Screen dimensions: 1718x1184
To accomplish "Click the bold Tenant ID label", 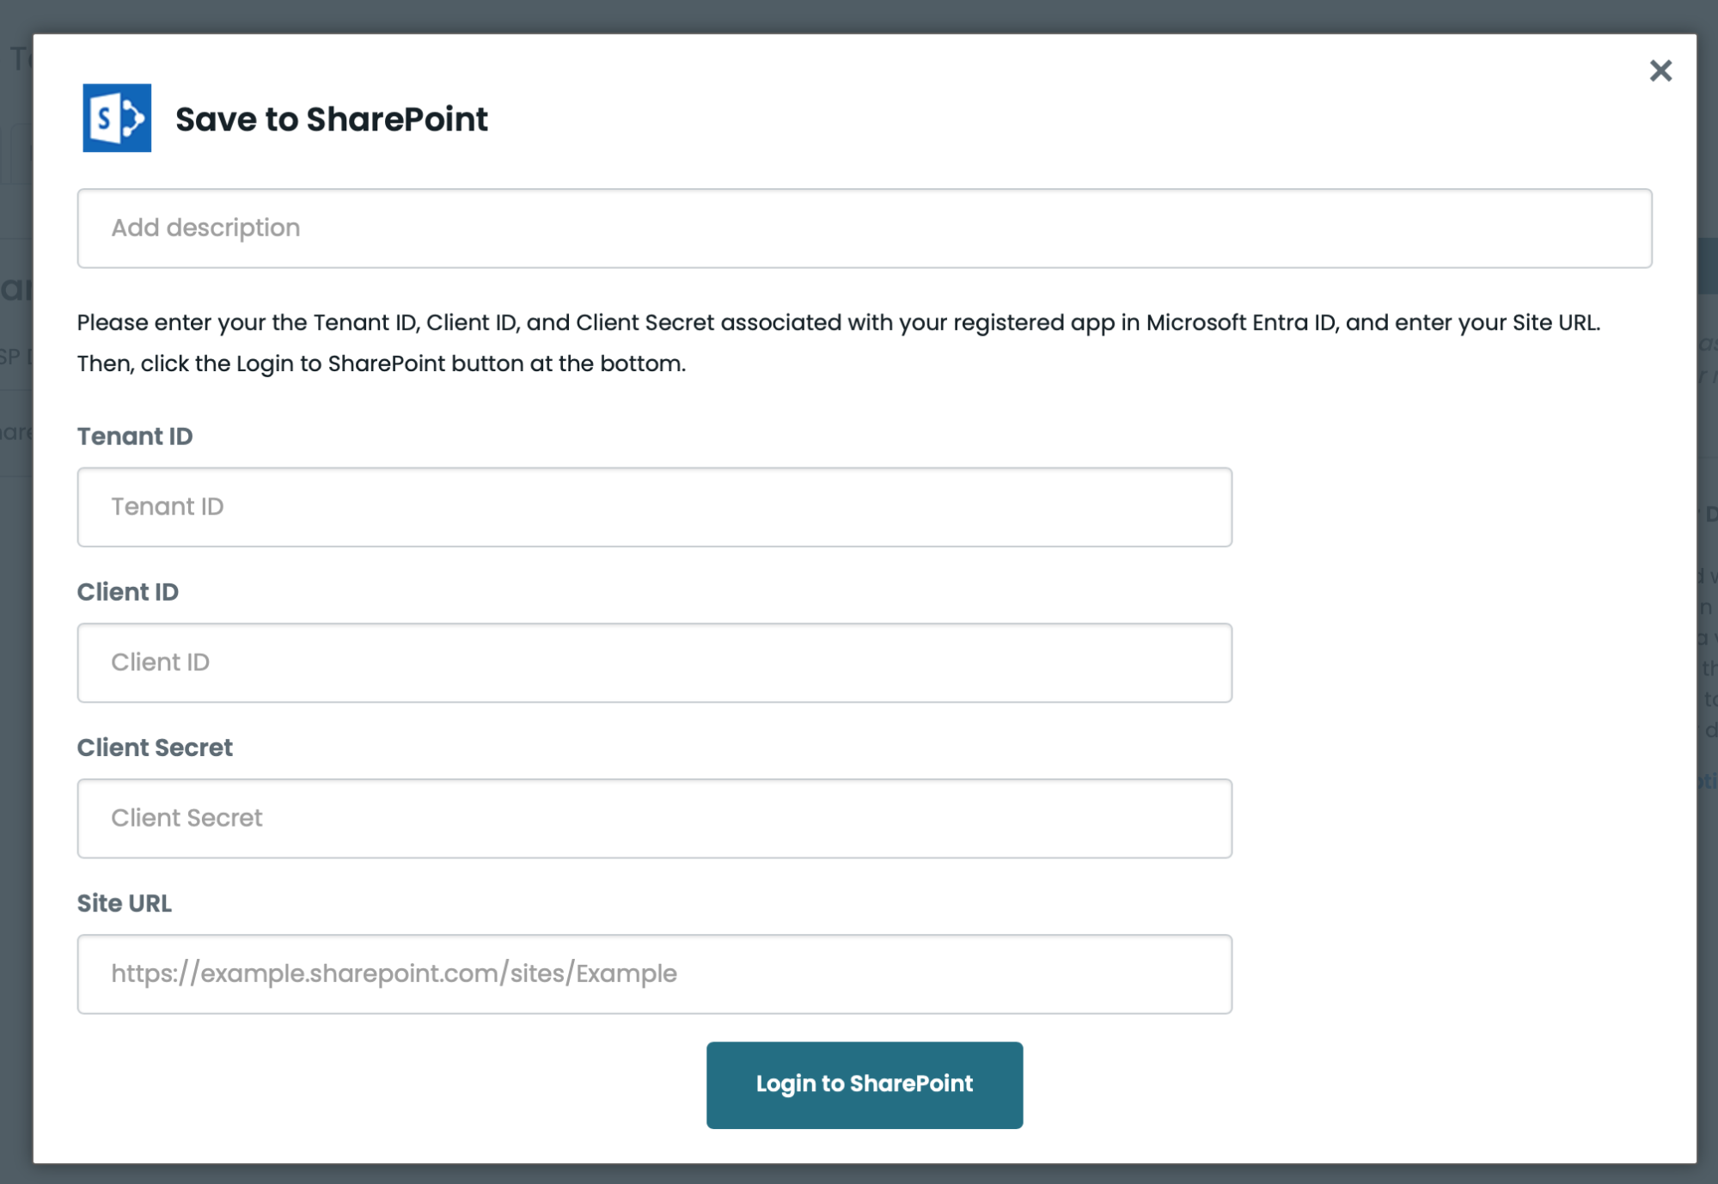I will (135, 436).
